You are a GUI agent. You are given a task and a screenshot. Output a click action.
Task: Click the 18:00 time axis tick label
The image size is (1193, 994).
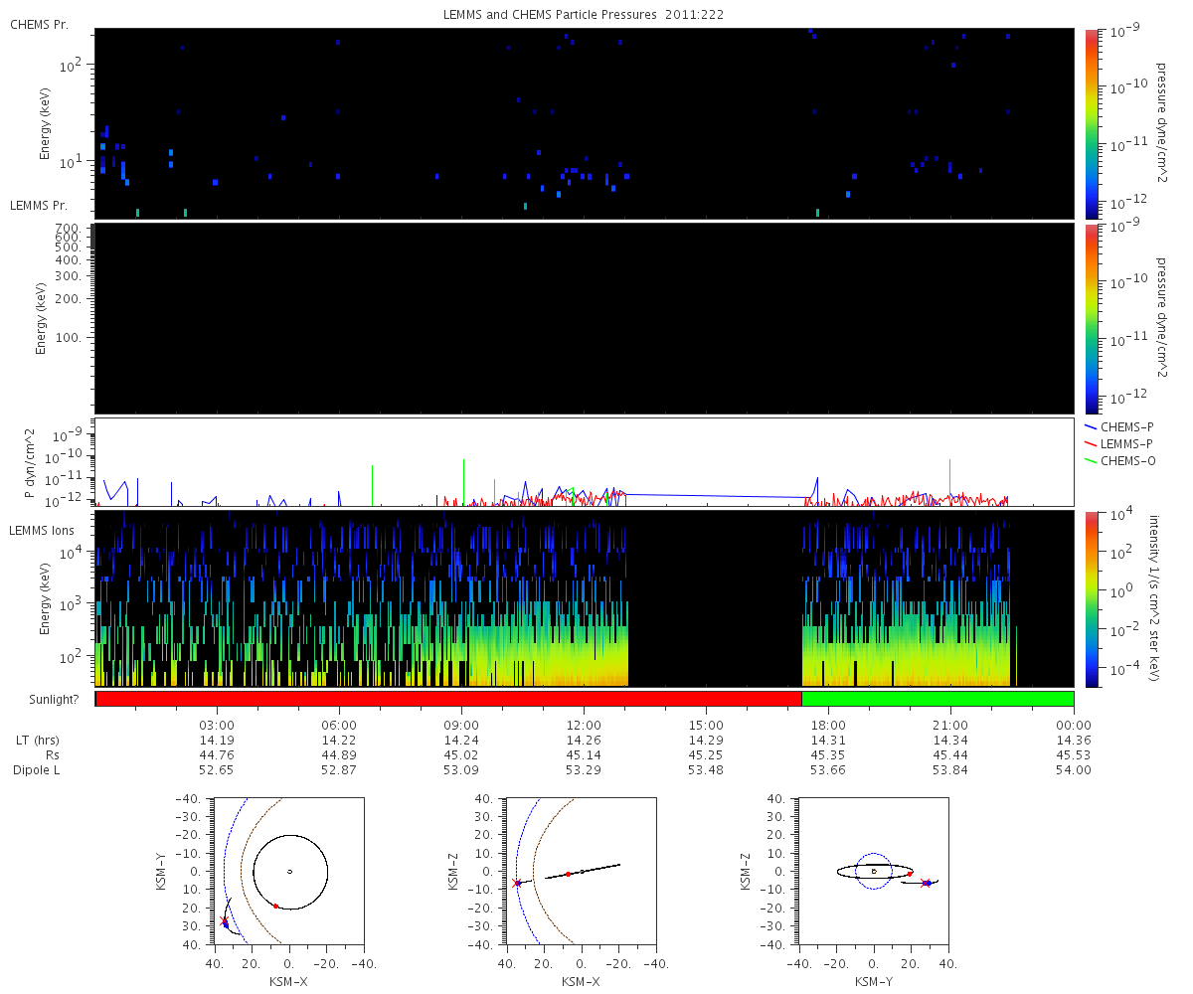pos(828,725)
